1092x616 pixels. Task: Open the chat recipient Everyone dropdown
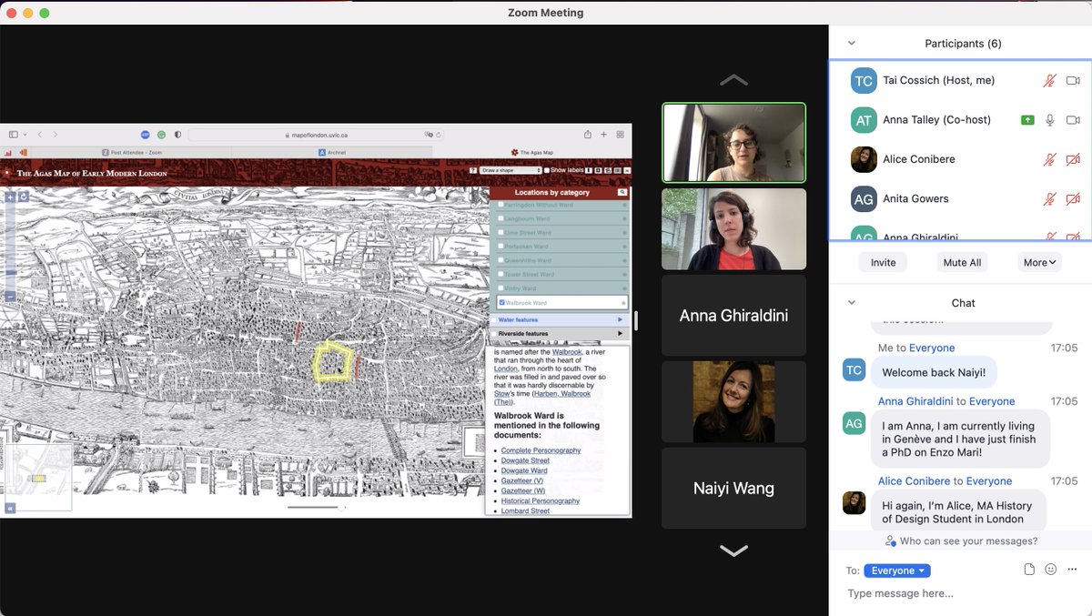pos(896,571)
